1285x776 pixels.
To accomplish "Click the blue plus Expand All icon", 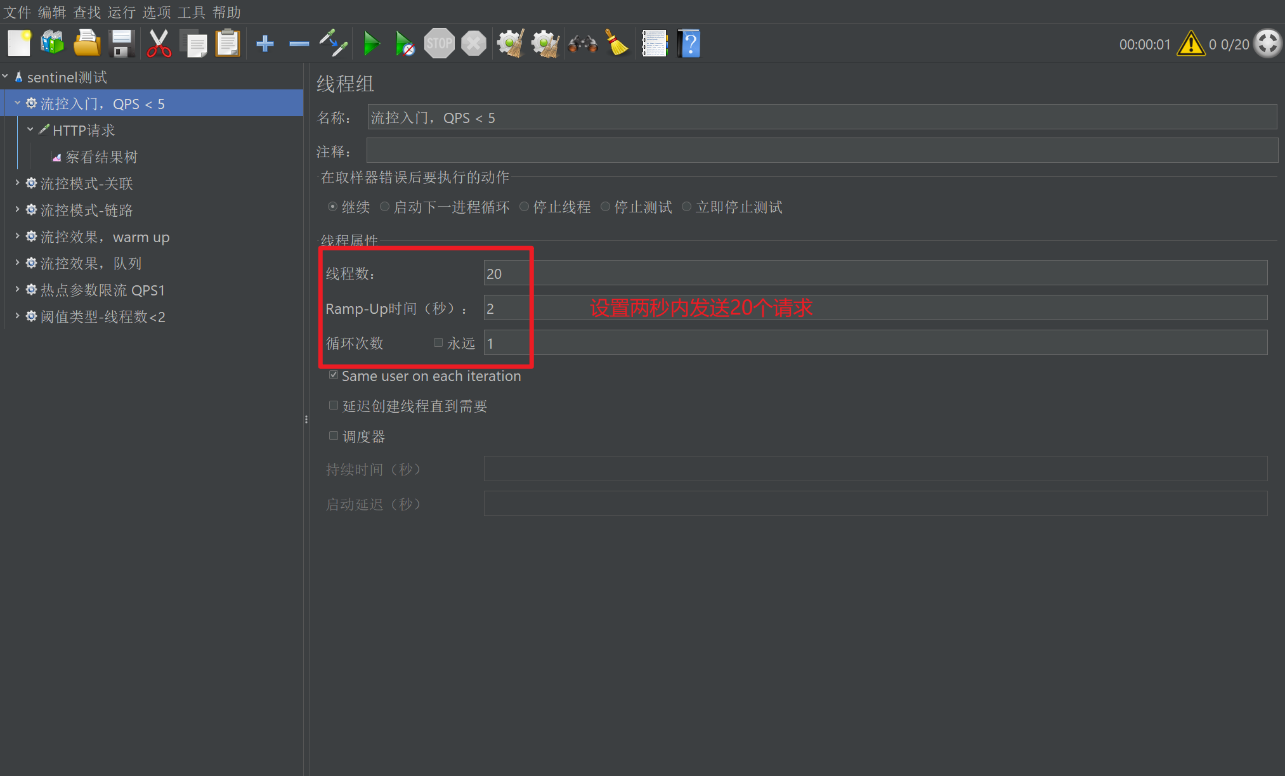I will (x=265, y=44).
